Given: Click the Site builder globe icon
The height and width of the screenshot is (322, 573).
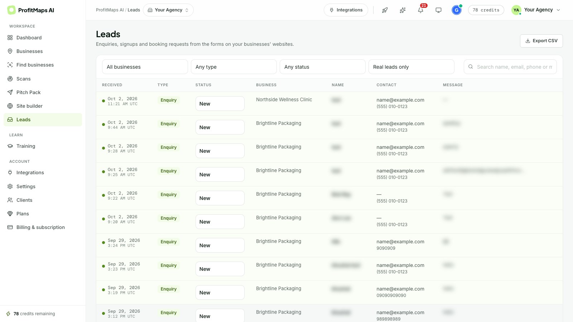Looking at the screenshot, I should 10,106.
